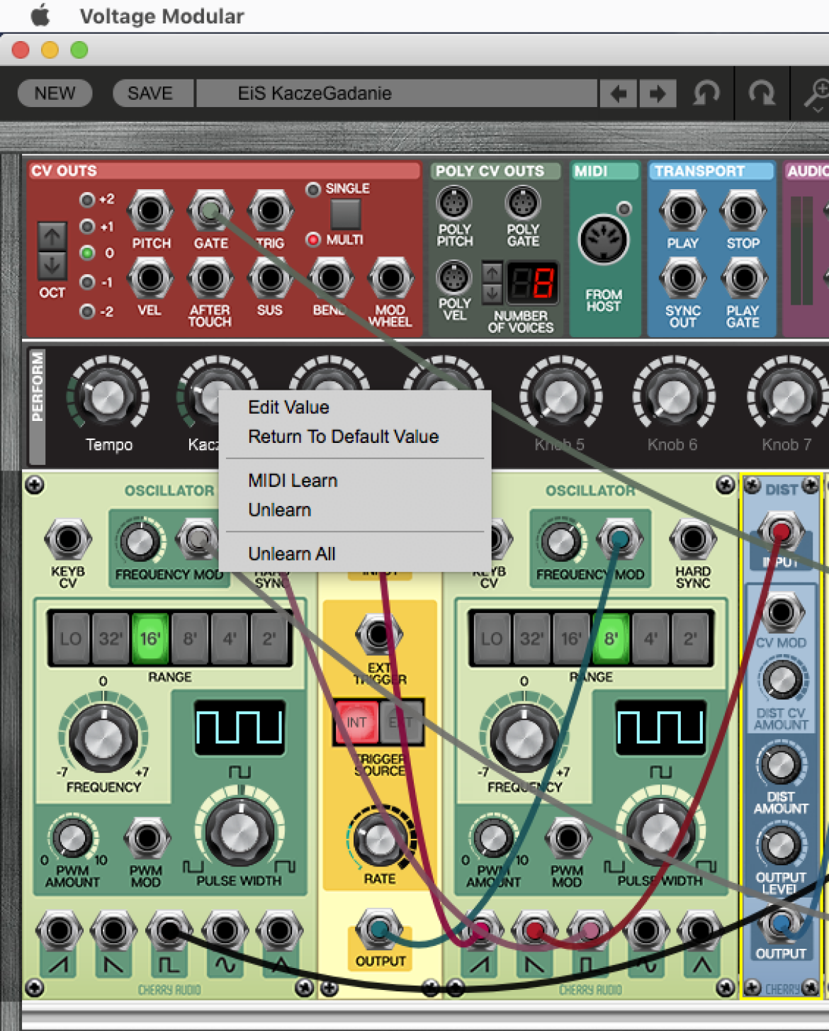Image resolution: width=829 pixels, height=1031 pixels.
Task: Click the AFTER TOUCH output jack
Action: (210, 278)
